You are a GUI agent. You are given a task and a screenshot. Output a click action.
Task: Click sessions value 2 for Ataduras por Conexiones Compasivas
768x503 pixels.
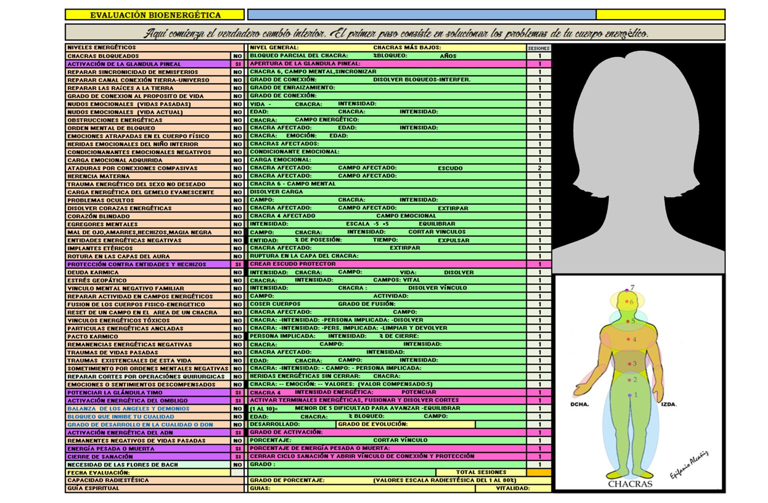click(539, 168)
